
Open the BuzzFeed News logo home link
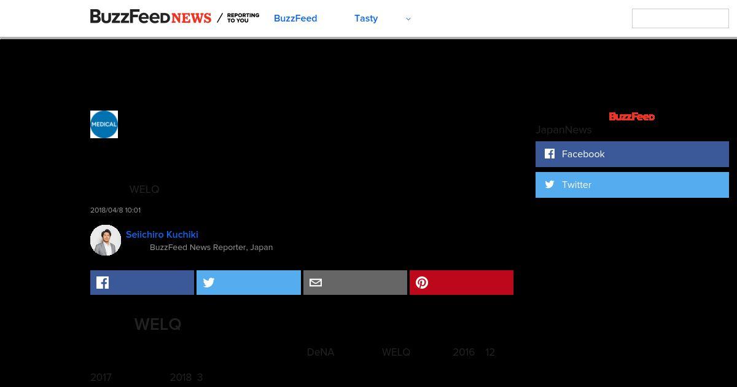(x=150, y=17)
